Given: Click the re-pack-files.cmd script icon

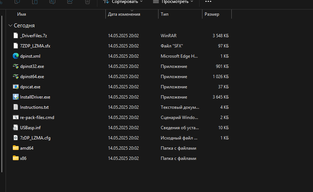Looking at the screenshot, I should [15, 118].
